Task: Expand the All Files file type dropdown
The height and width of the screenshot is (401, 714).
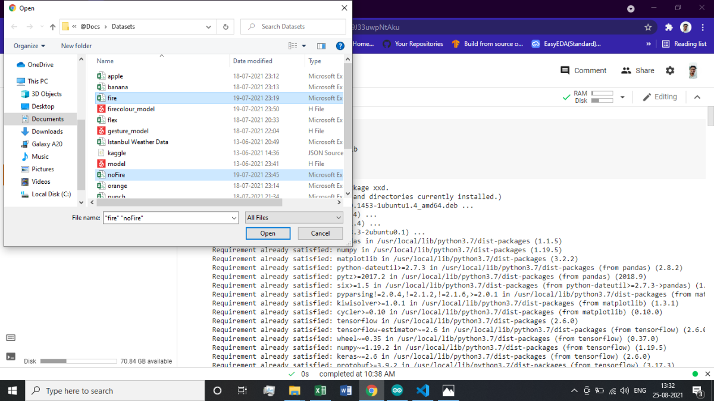Action: point(294,217)
